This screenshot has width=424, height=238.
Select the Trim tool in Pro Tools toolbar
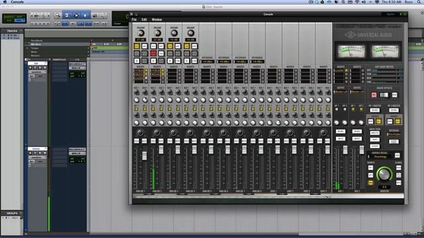(x=67, y=15)
